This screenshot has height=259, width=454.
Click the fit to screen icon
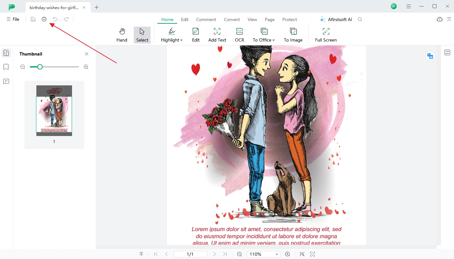click(x=313, y=254)
